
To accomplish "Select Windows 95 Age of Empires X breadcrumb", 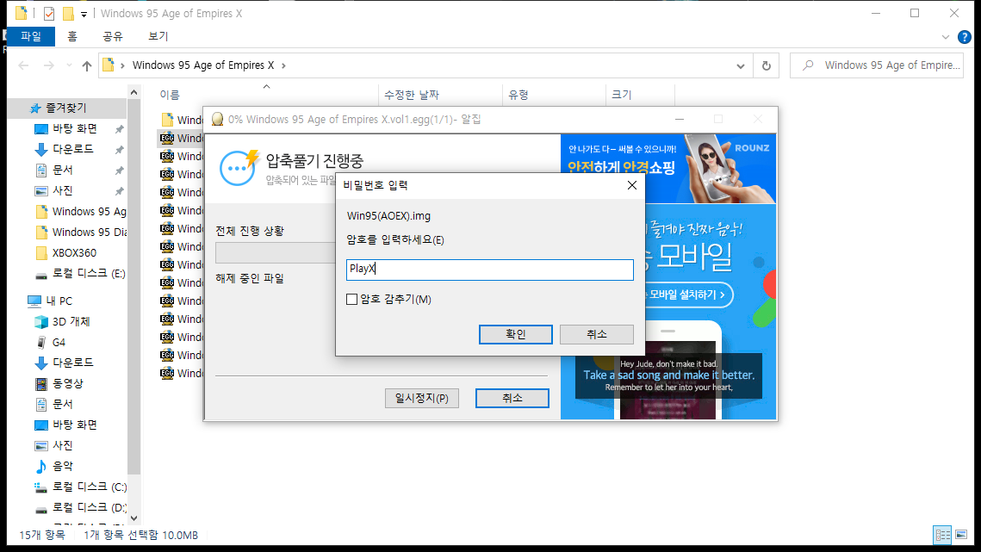I will tap(202, 65).
